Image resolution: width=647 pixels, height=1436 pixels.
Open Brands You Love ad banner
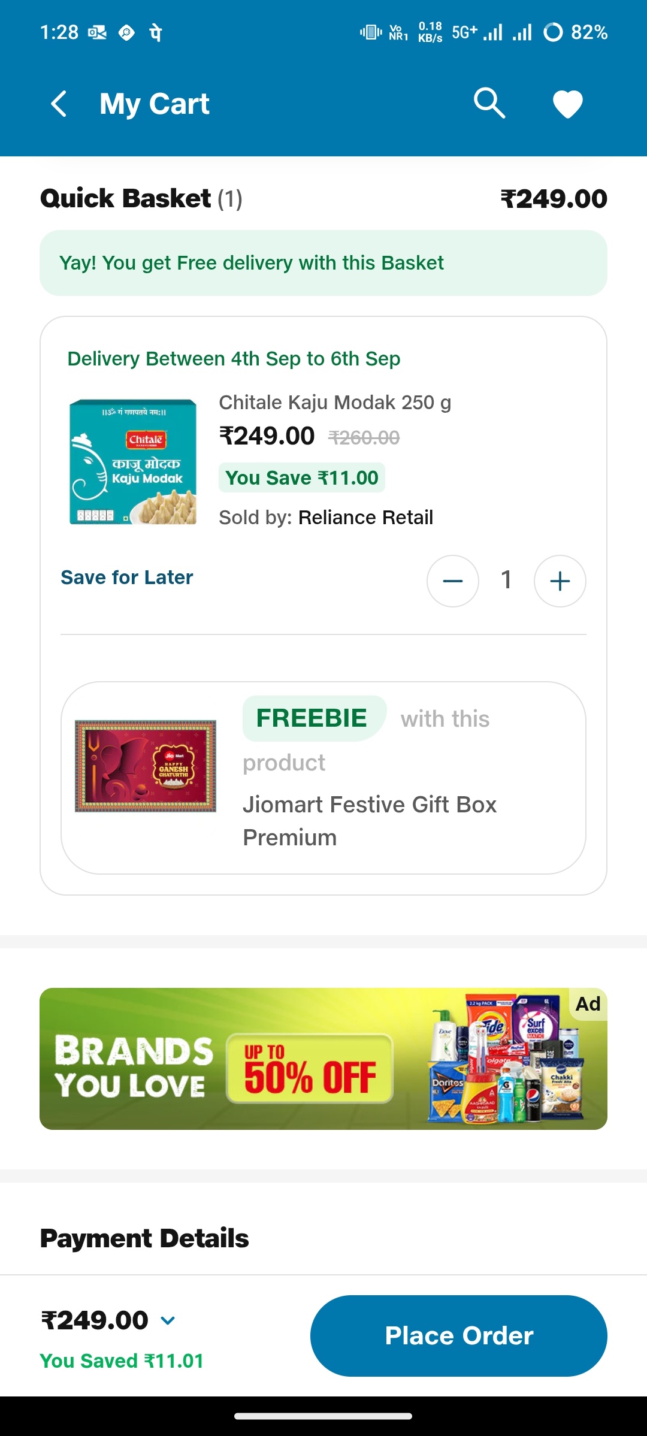[x=323, y=1059]
